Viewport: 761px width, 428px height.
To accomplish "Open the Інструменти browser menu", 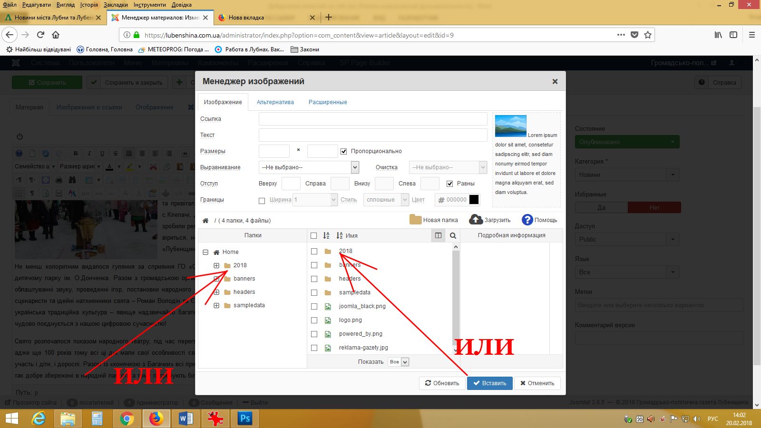I will [149, 5].
